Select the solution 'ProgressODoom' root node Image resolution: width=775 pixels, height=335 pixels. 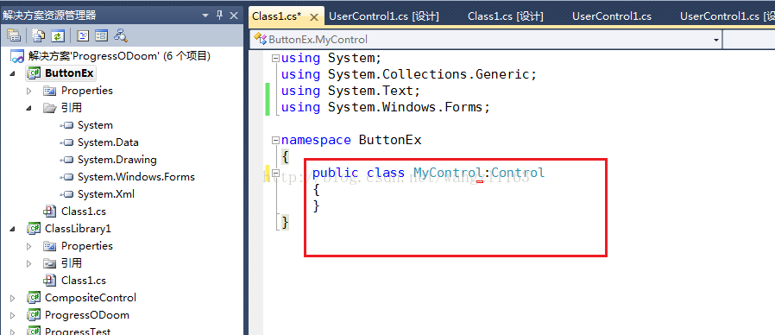(x=119, y=56)
